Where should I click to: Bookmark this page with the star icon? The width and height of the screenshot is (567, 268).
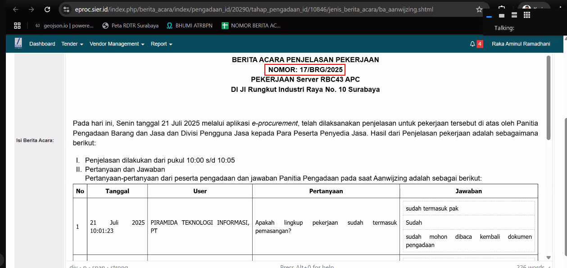(479, 9)
